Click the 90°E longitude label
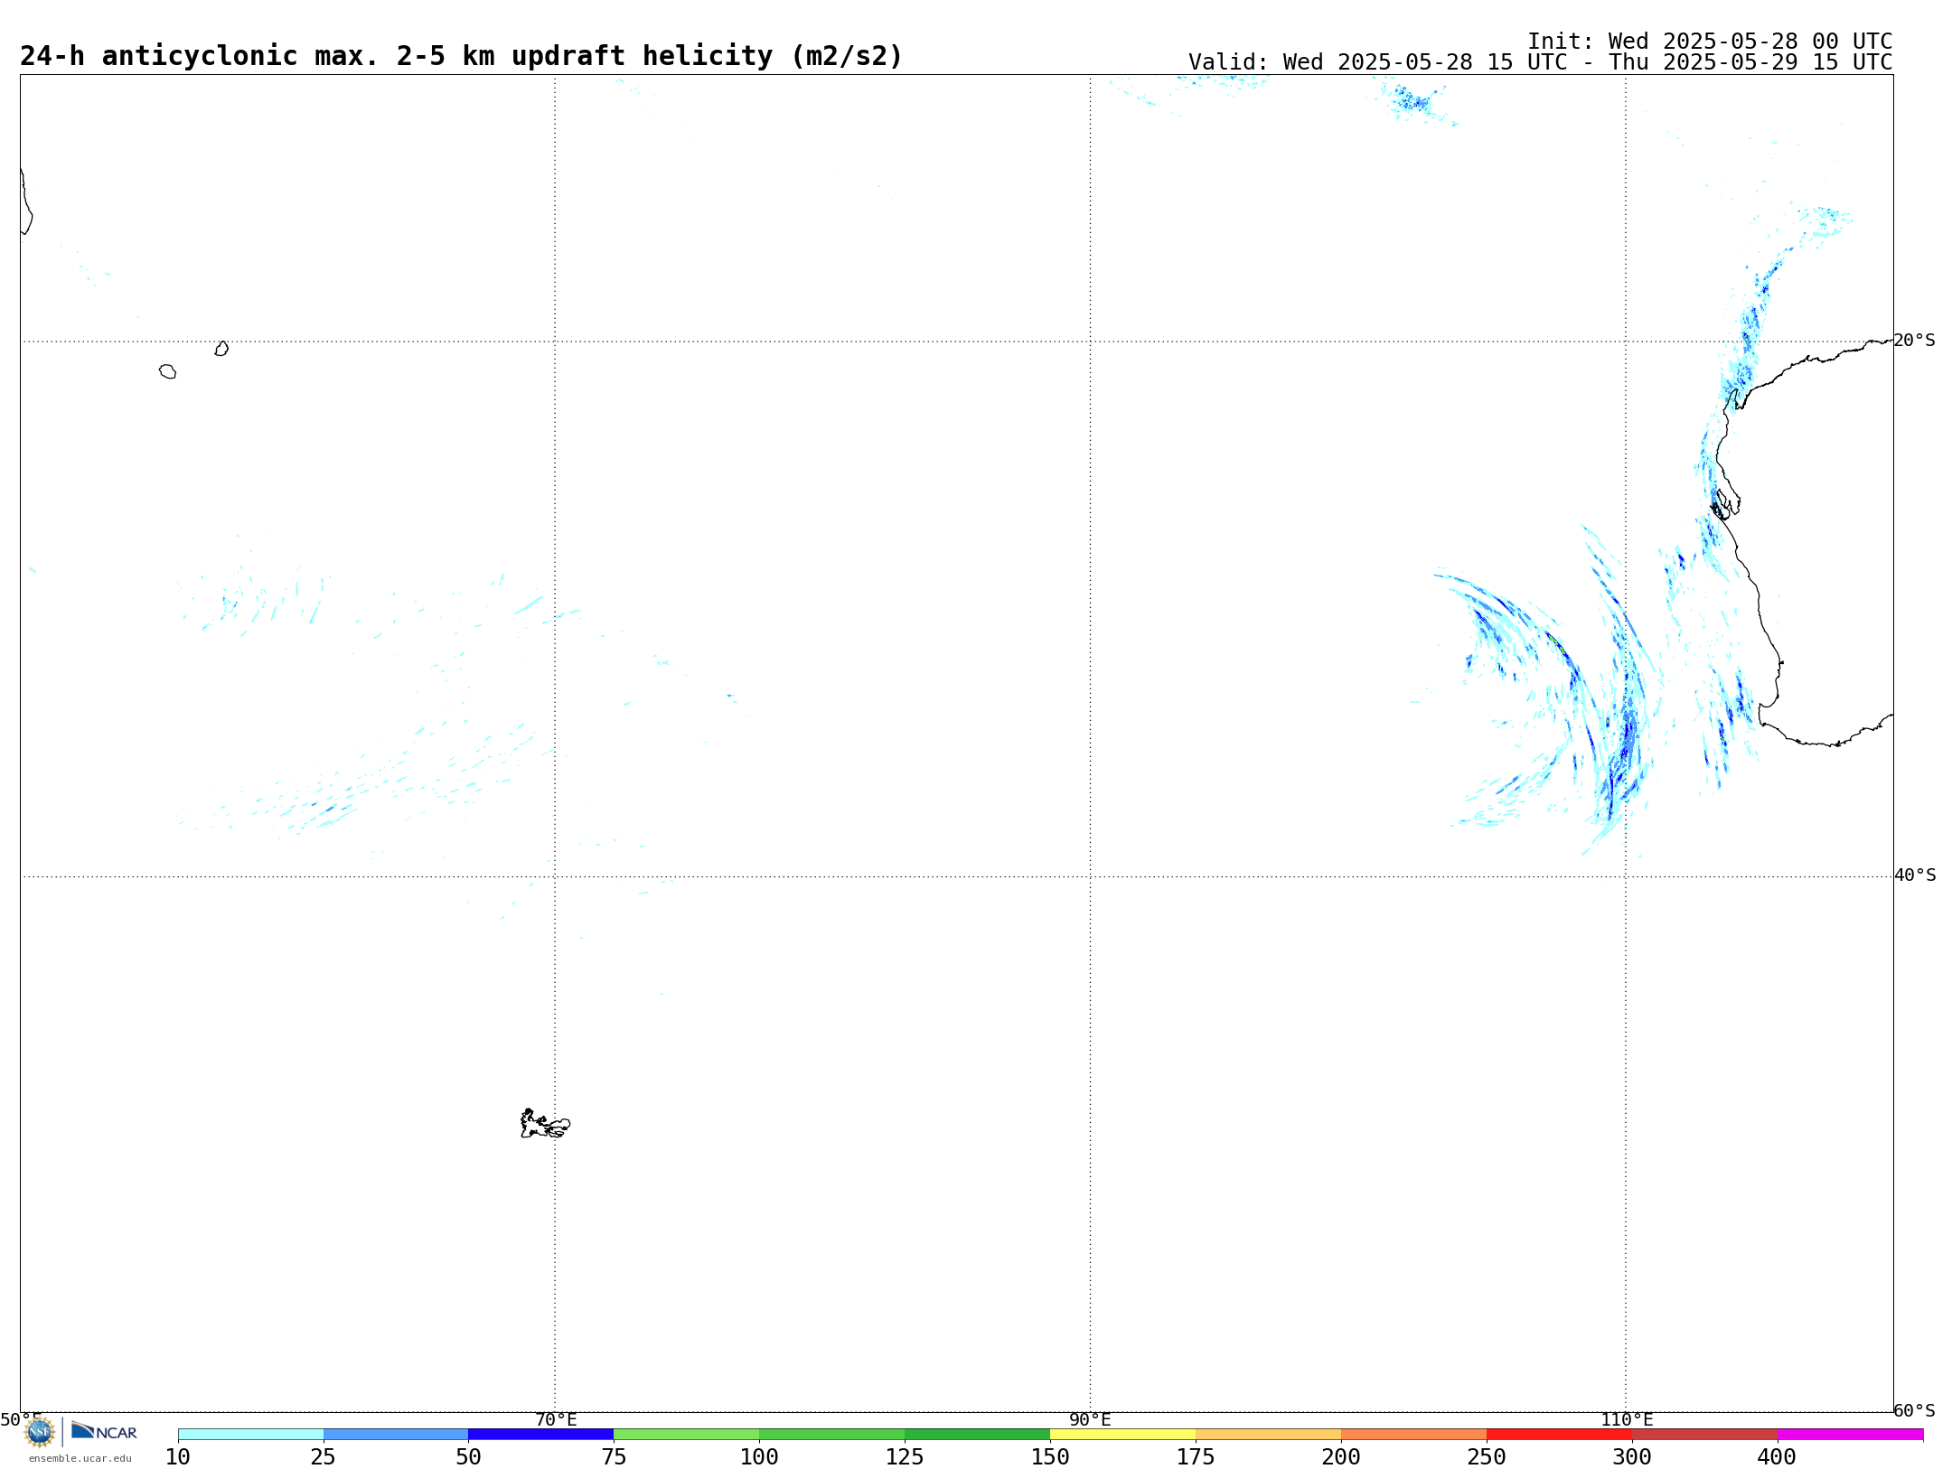 1090,1419
